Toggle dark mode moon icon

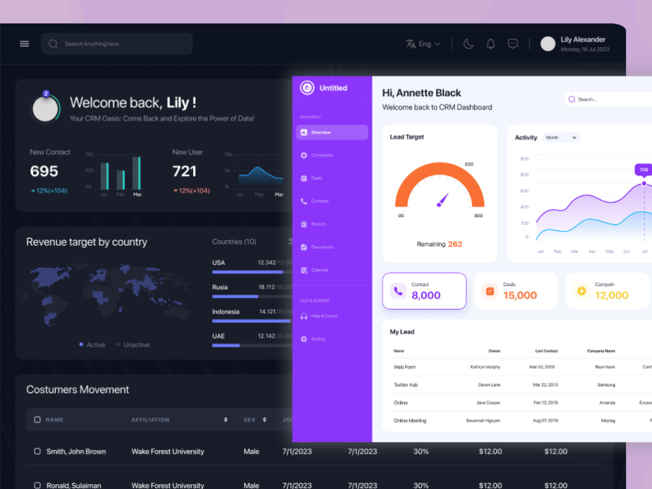pyautogui.click(x=468, y=44)
